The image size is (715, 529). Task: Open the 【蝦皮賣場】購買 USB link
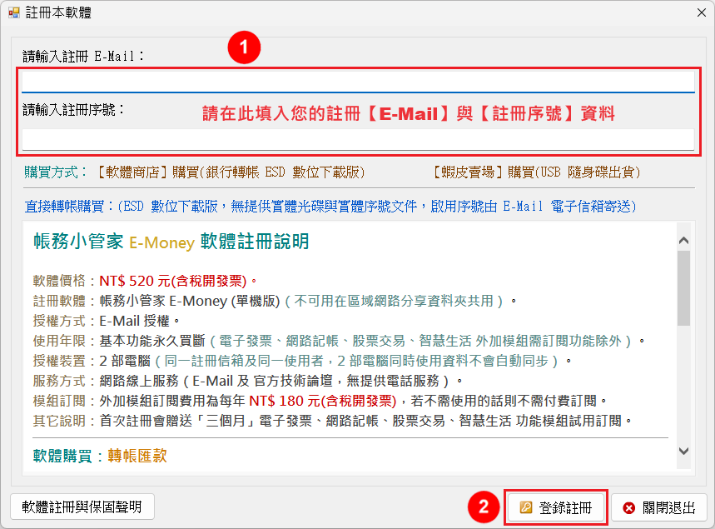coord(536,172)
